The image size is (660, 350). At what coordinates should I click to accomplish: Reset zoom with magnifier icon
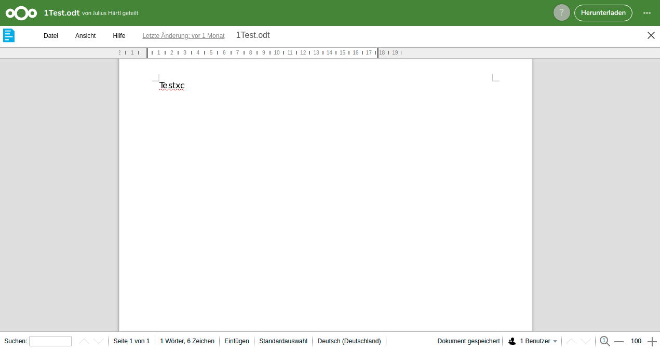[x=604, y=341]
